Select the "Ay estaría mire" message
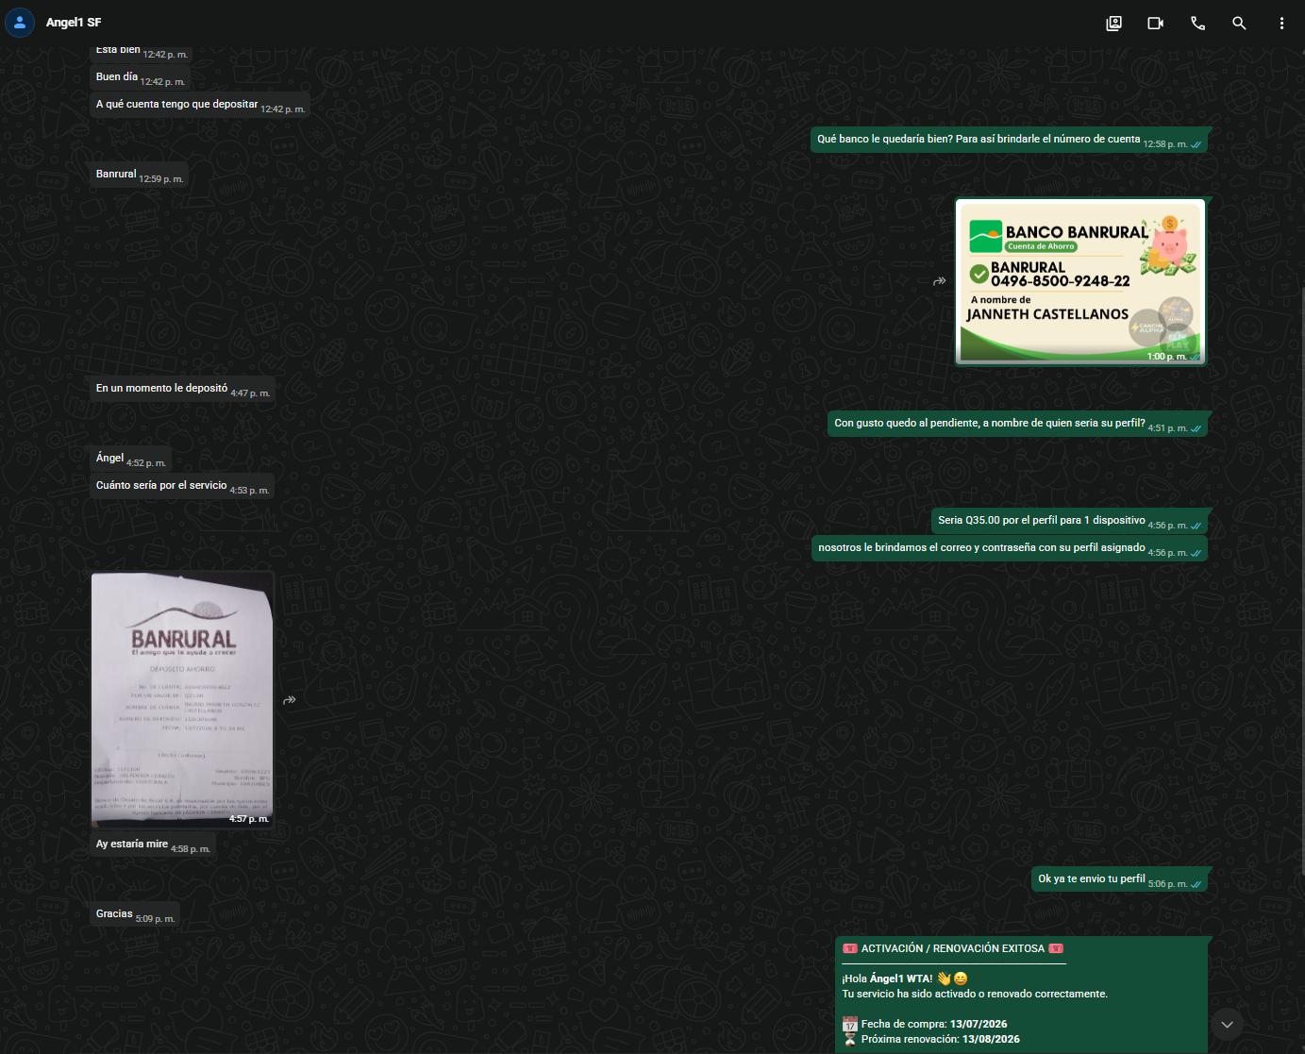Image resolution: width=1305 pixels, height=1054 pixels. [153, 845]
